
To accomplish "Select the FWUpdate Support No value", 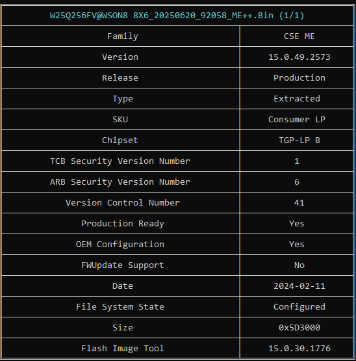I will click(x=299, y=265).
